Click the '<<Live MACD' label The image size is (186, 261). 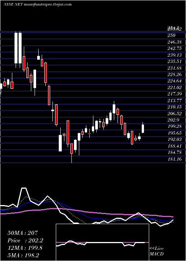[x=157, y=251]
